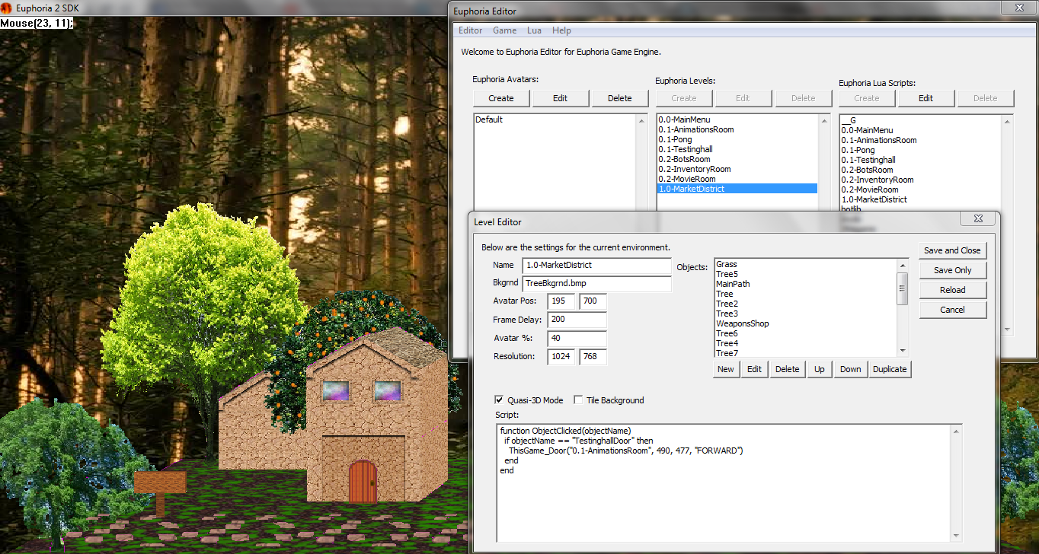The image size is (1039, 554).
Task: Select 0.2-BotsRoom in the Lua Scripts list
Action: [x=920, y=170]
